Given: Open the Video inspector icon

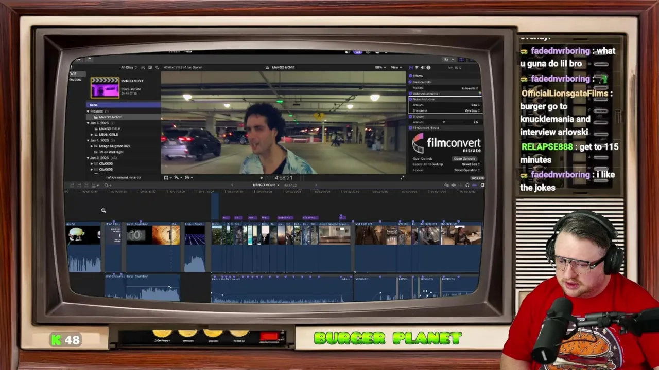Looking at the screenshot, I should pyautogui.click(x=411, y=67).
